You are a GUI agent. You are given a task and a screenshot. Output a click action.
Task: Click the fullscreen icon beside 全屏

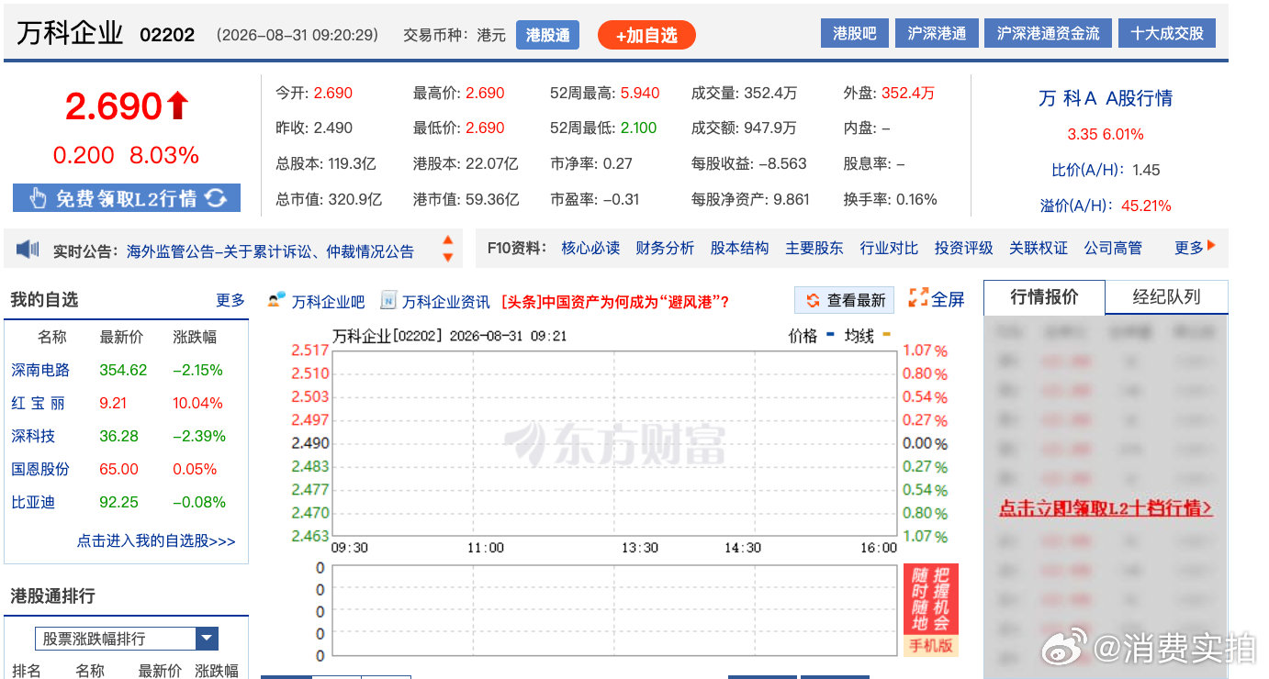pyautogui.click(x=918, y=297)
